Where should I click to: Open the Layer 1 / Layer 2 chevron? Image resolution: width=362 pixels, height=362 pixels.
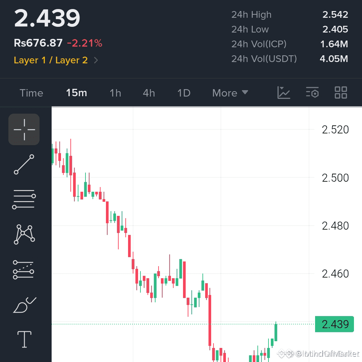pyautogui.click(x=96, y=60)
